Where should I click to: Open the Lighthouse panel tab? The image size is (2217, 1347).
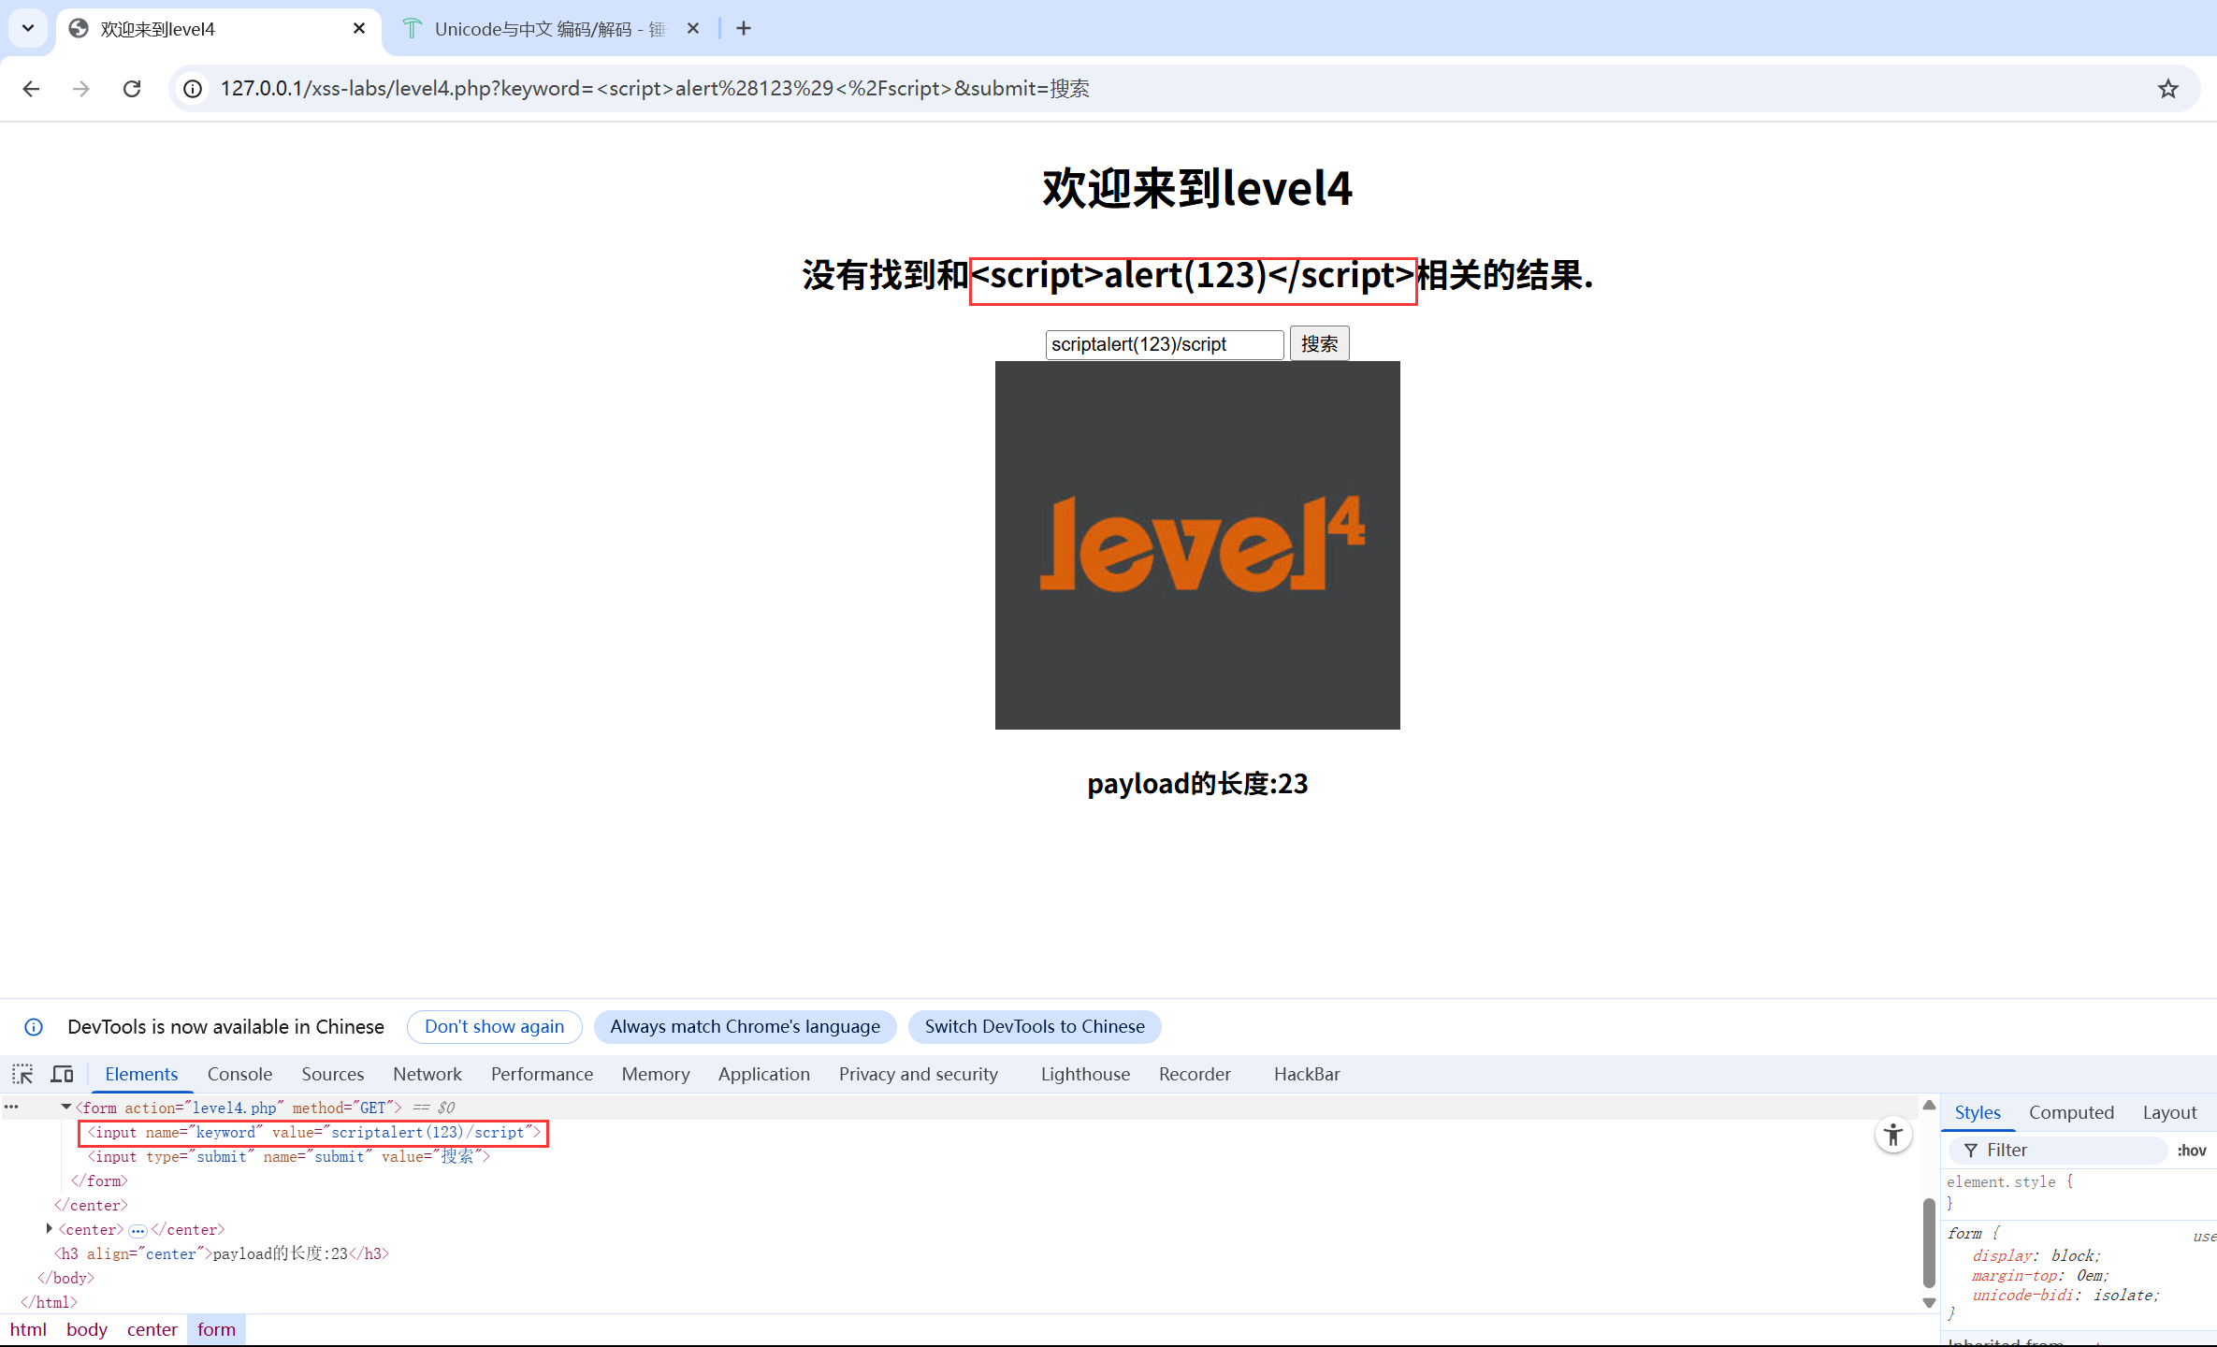1085,1074
